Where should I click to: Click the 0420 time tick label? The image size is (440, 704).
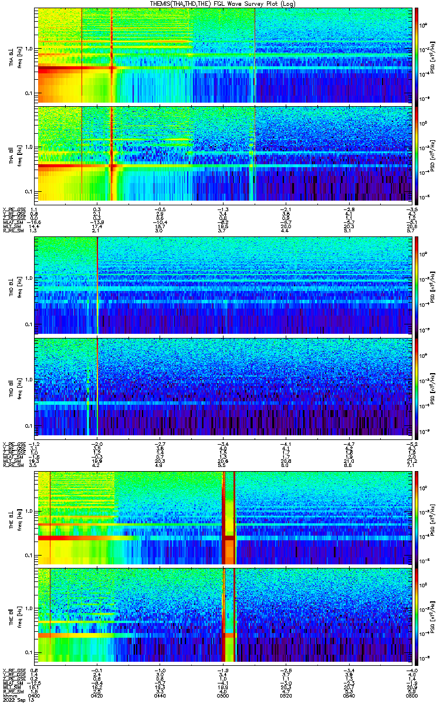(x=96, y=695)
